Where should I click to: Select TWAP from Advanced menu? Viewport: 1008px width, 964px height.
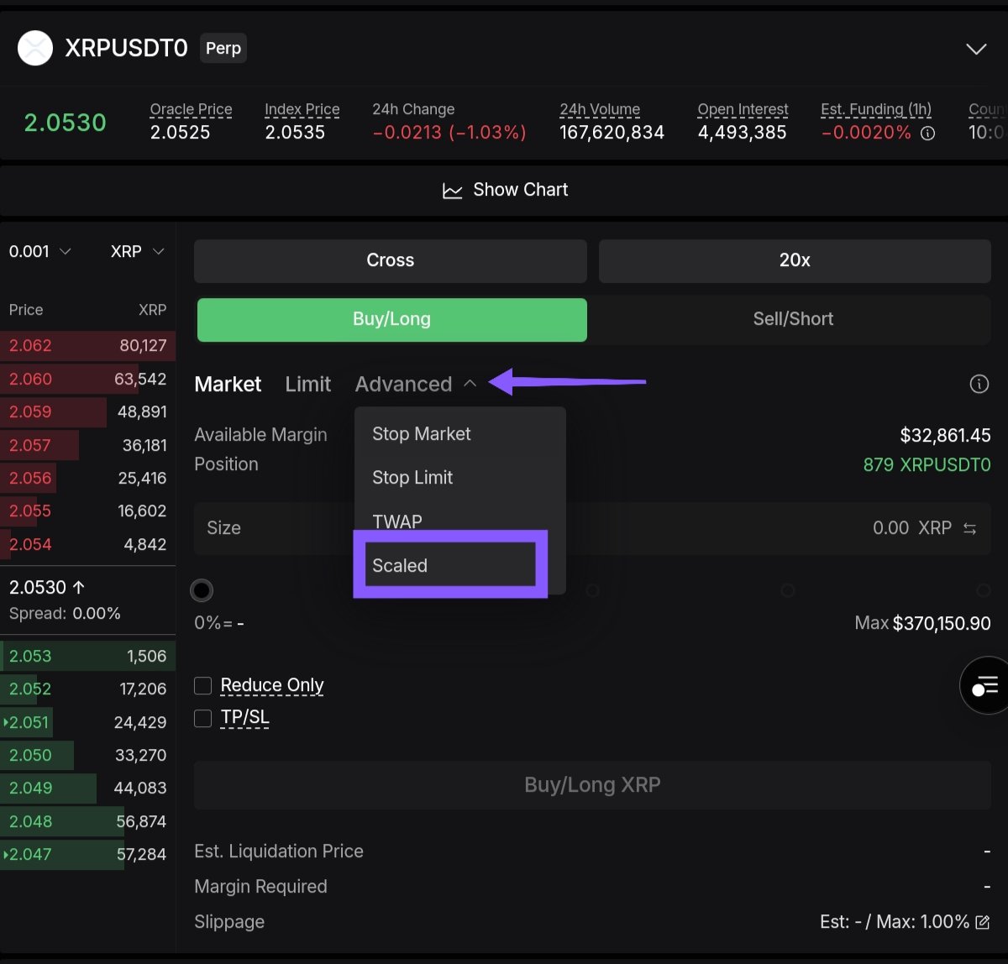[459, 521]
